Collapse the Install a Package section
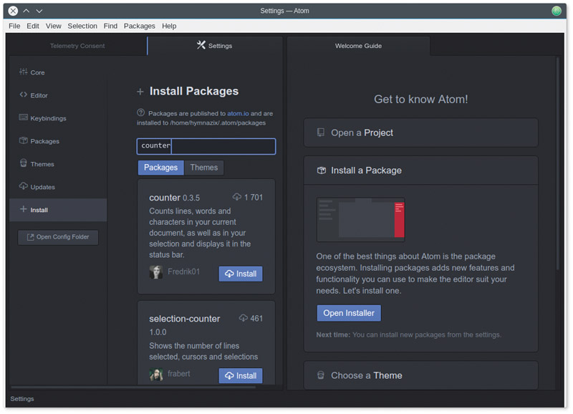 (x=420, y=170)
